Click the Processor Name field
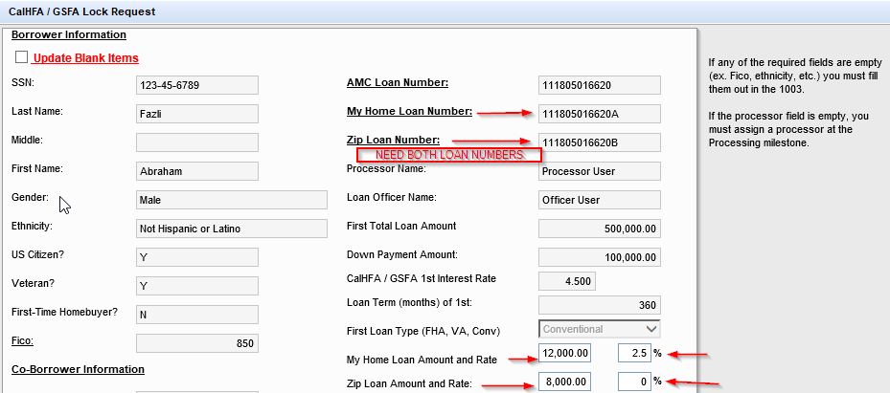 pyautogui.click(x=600, y=171)
